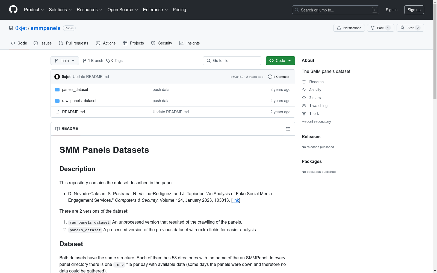Open the Pull requests tab

coord(73,43)
